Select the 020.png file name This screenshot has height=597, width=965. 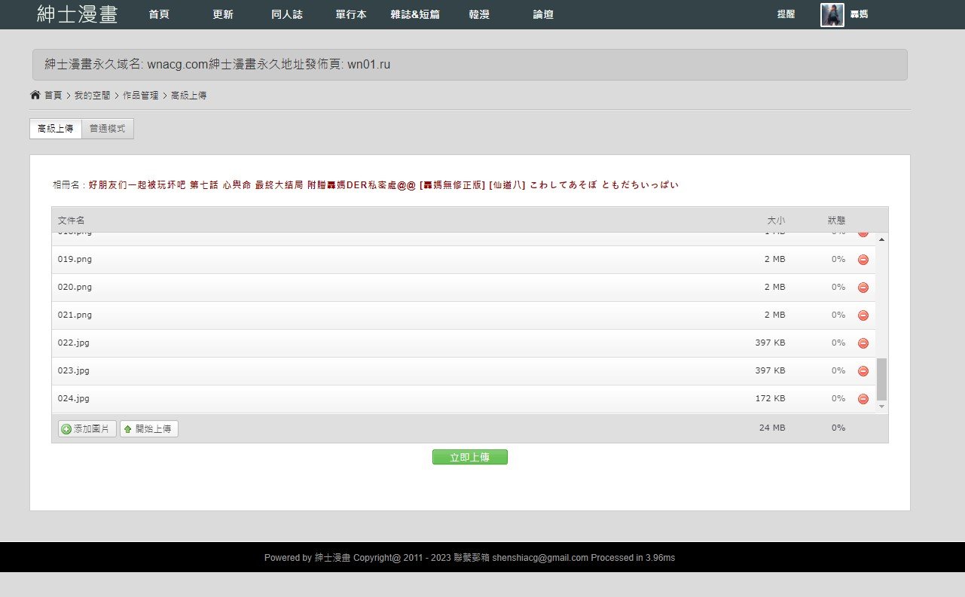click(75, 287)
